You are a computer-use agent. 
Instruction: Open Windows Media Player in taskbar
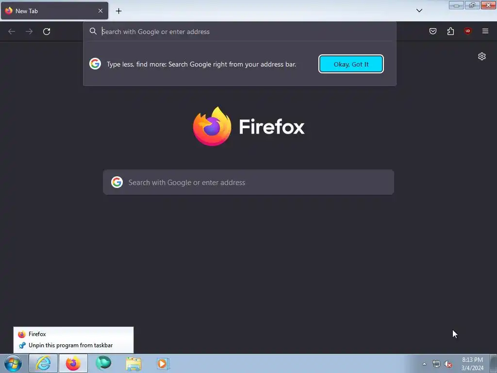[x=163, y=363]
